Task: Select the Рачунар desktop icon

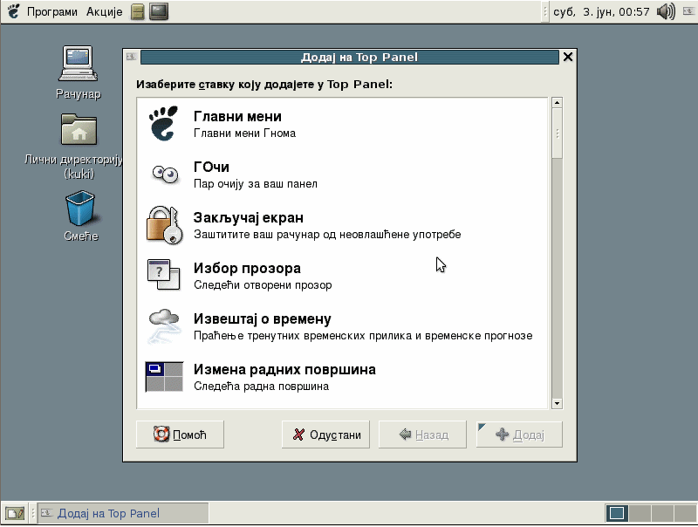Action: coord(78,63)
